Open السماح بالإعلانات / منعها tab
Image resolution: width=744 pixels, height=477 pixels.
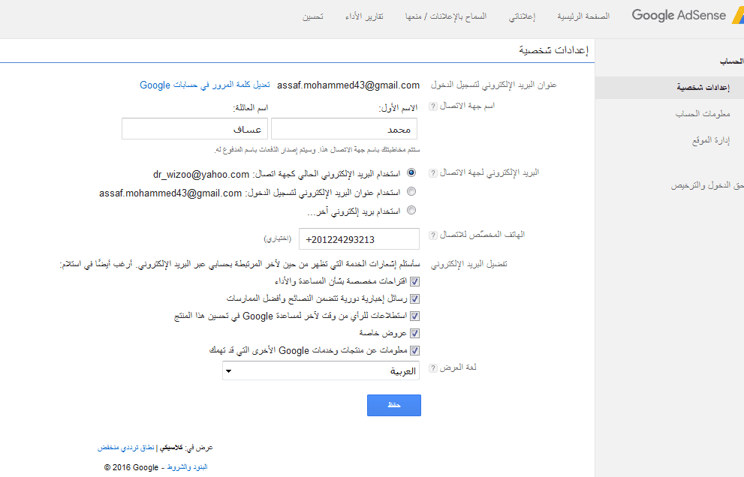click(445, 16)
